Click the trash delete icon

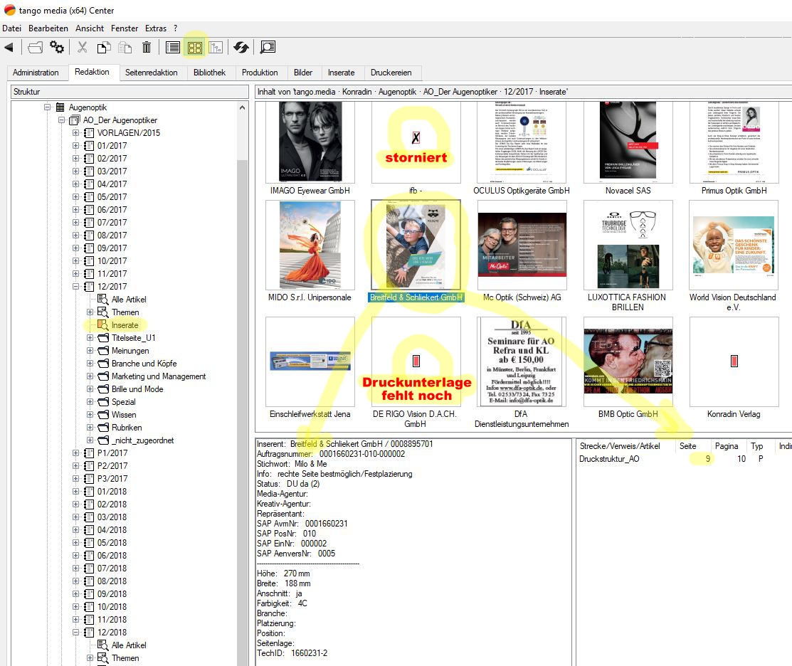(147, 48)
